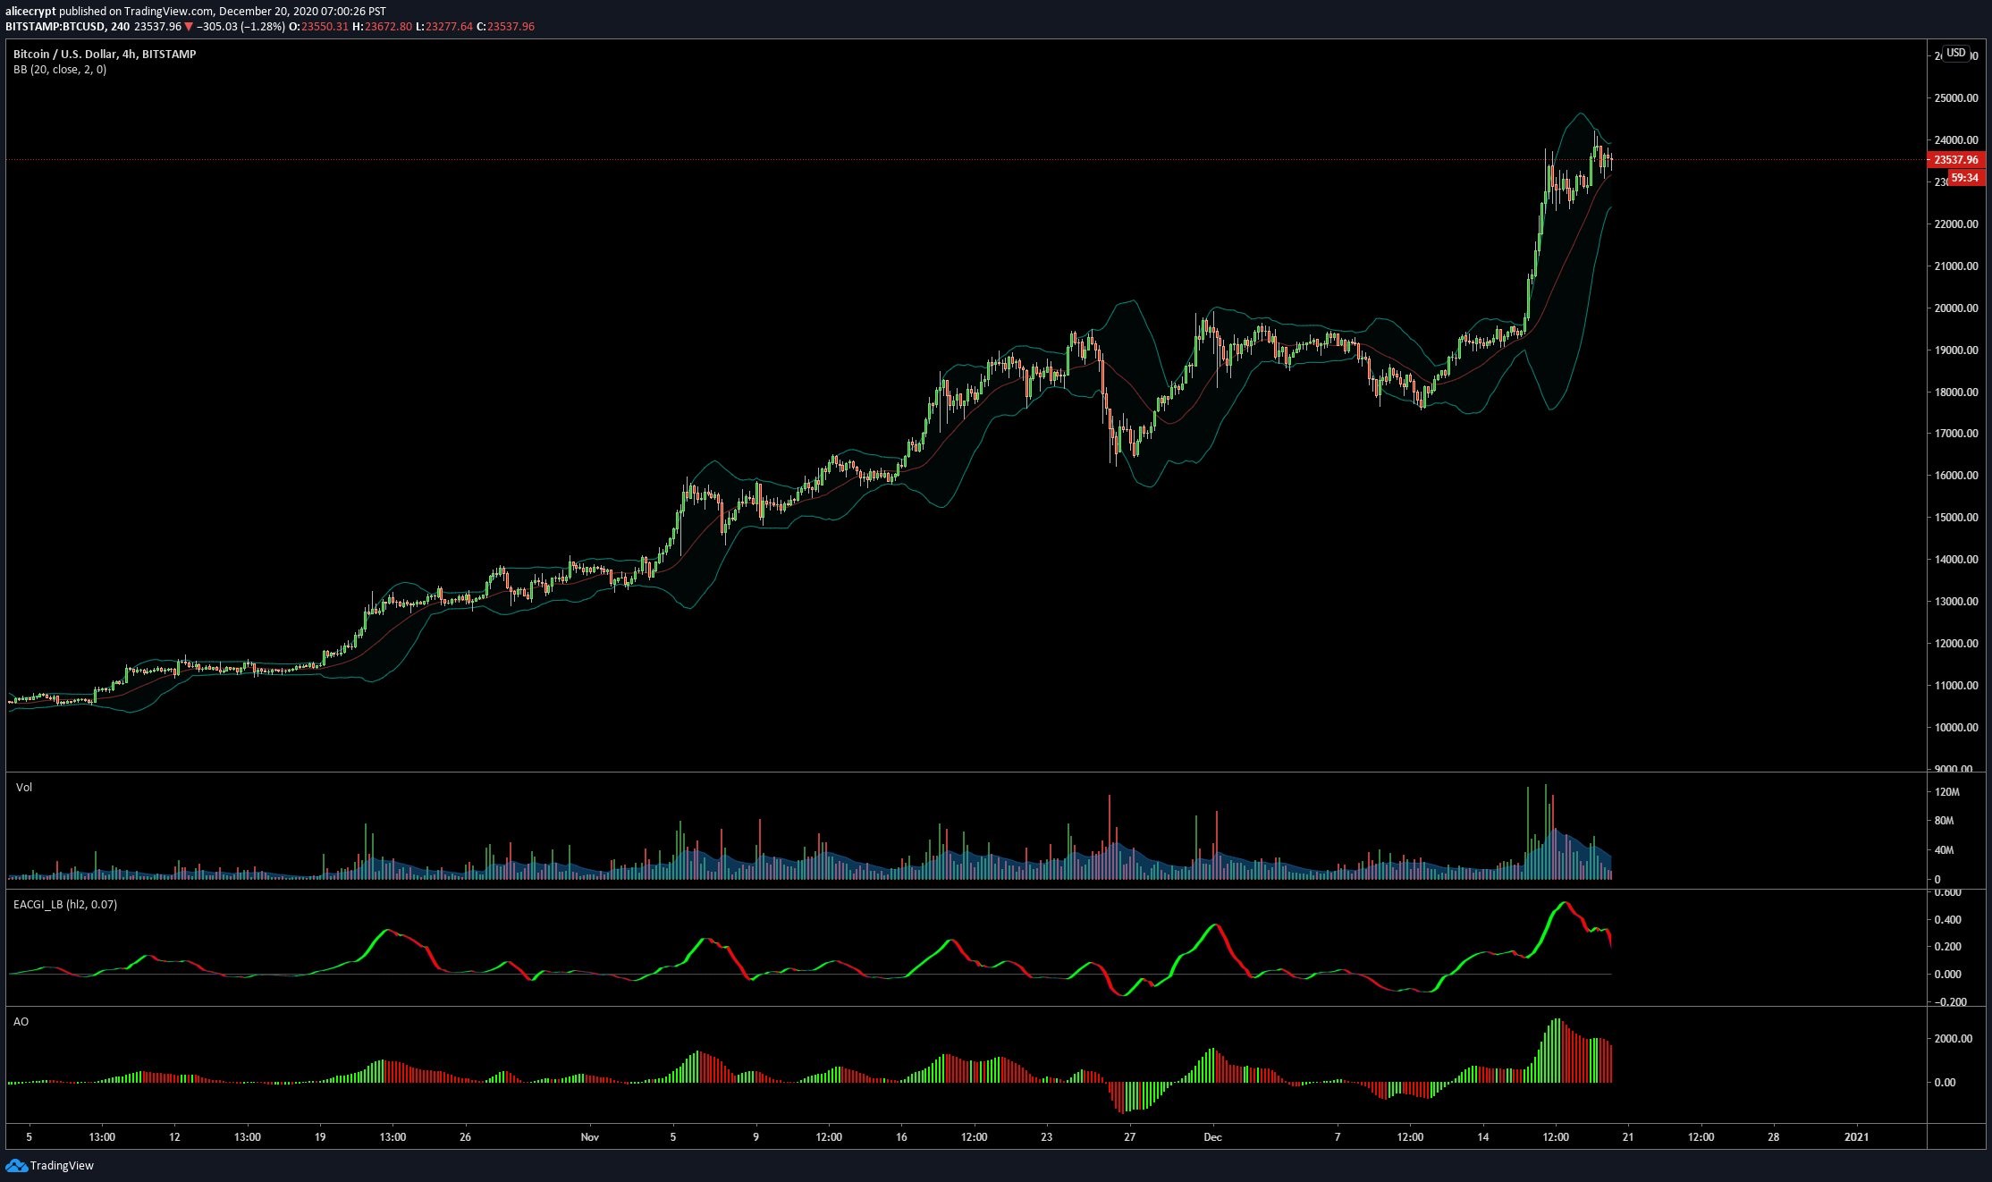Viewport: 1992px width, 1182px height.
Task: Click the Vol indicator label
Action: [24, 787]
